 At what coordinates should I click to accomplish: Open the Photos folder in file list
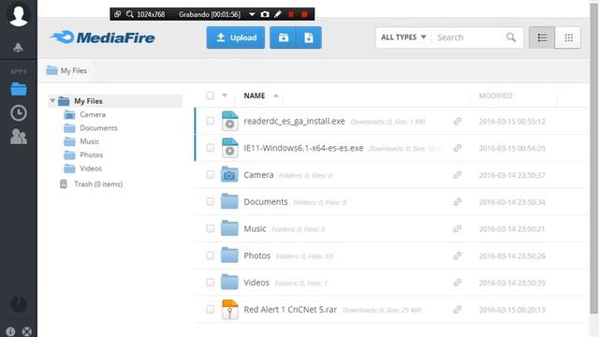[x=257, y=256]
